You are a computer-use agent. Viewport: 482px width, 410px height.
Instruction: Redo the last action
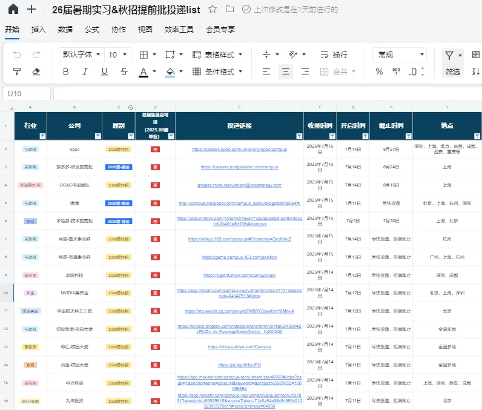click(x=36, y=55)
